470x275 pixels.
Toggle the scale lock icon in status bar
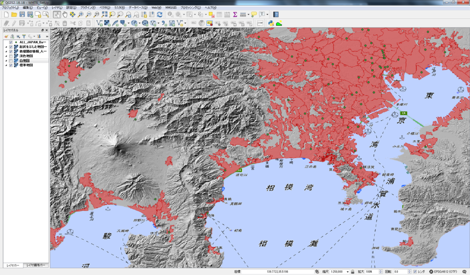[353, 272]
